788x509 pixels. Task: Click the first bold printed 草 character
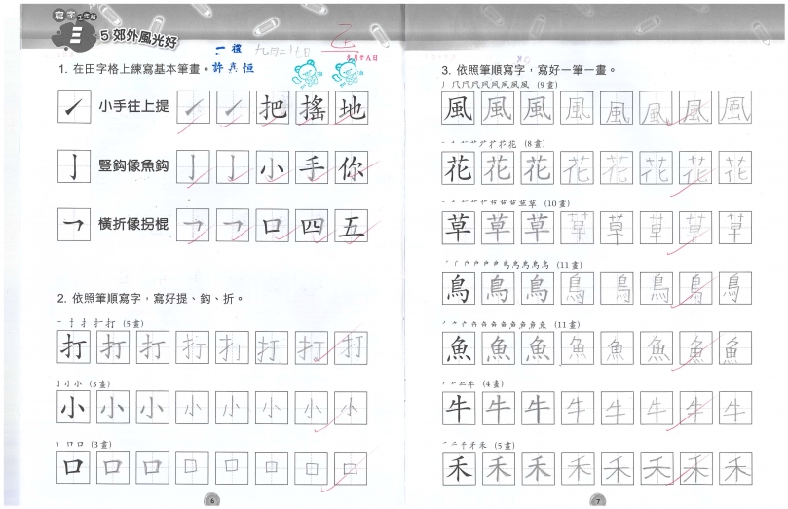point(458,228)
